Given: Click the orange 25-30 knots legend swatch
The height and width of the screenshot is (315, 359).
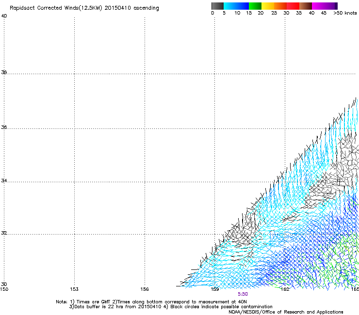Looking at the screenshot, I should tap(280, 6).
